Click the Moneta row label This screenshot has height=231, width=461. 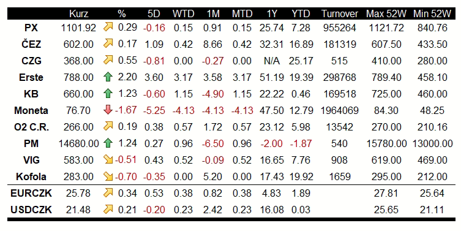(31, 110)
